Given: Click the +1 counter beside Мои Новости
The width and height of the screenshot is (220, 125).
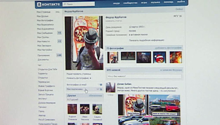Looking at the screenshot, I should (59, 41).
